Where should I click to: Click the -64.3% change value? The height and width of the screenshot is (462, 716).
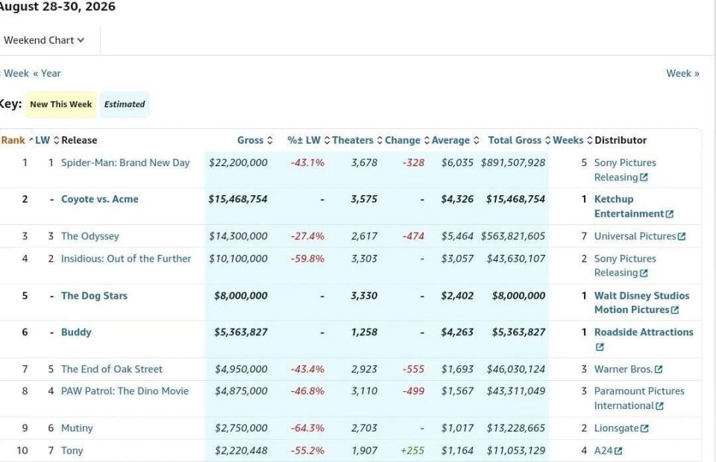(307, 428)
